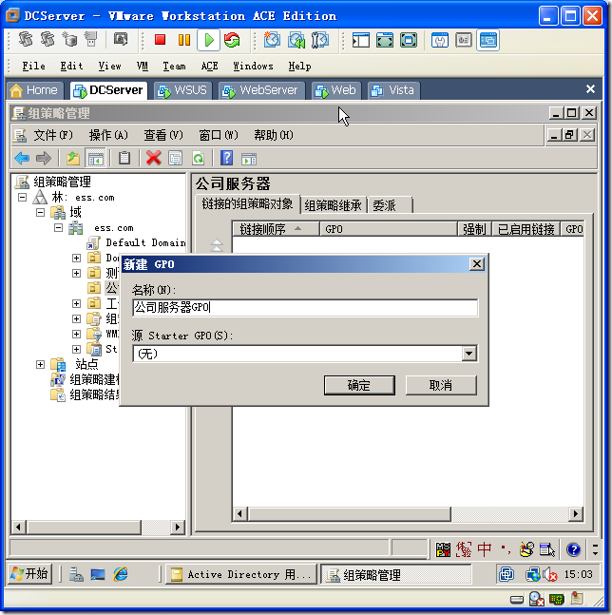Collapse the 林: ess.com forest node

click(x=23, y=197)
